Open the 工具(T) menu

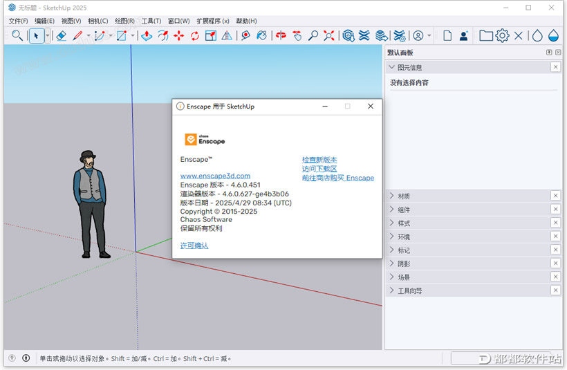151,21
